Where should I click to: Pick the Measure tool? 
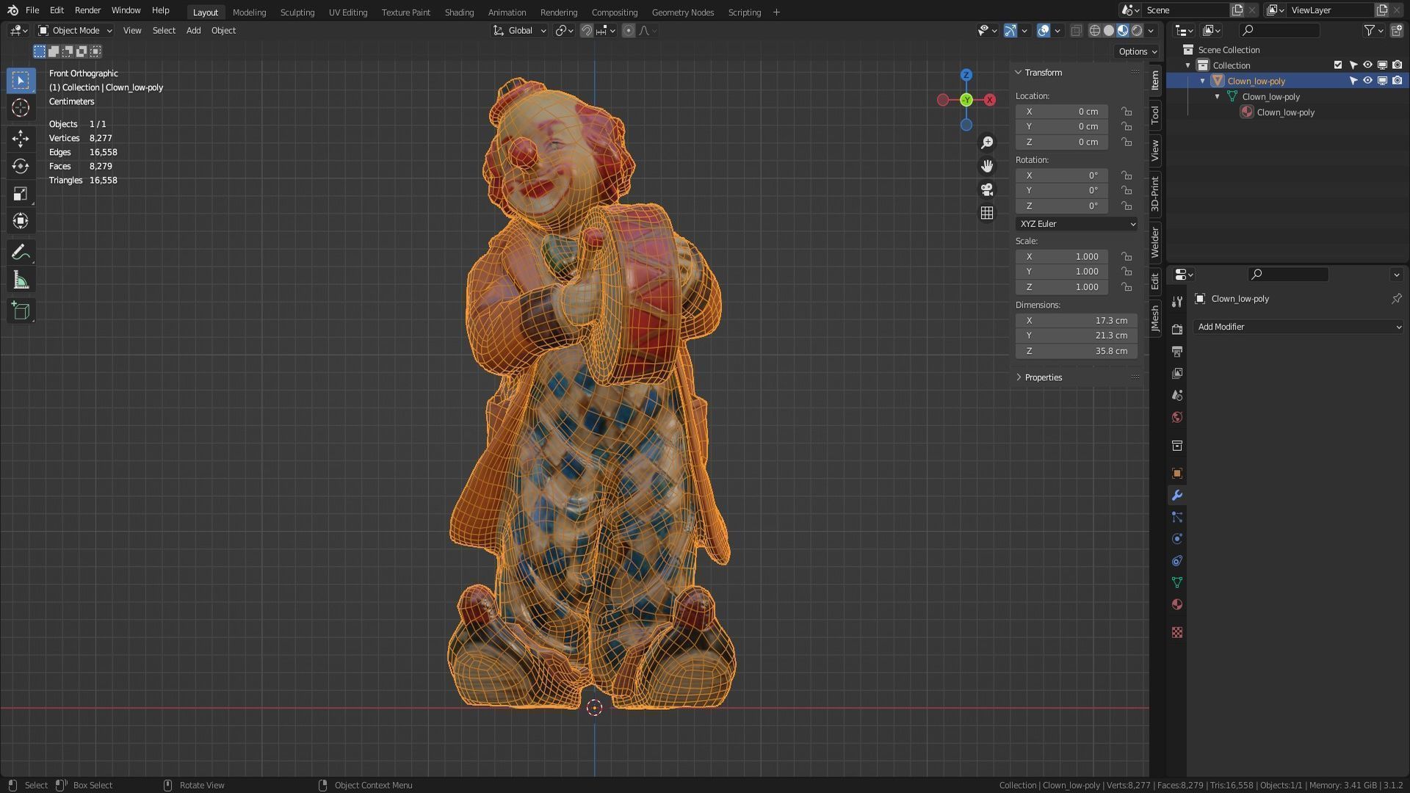pyautogui.click(x=21, y=280)
